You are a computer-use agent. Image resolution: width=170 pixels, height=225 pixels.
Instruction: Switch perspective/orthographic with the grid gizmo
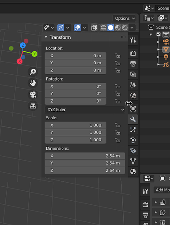pos(33,106)
